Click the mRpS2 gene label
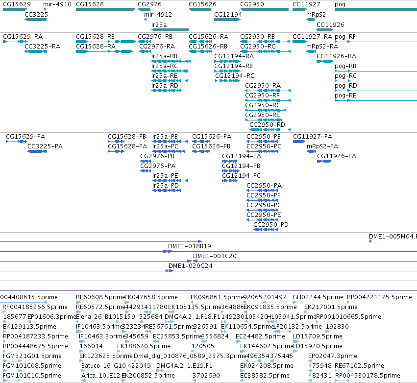 pos(316,14)
